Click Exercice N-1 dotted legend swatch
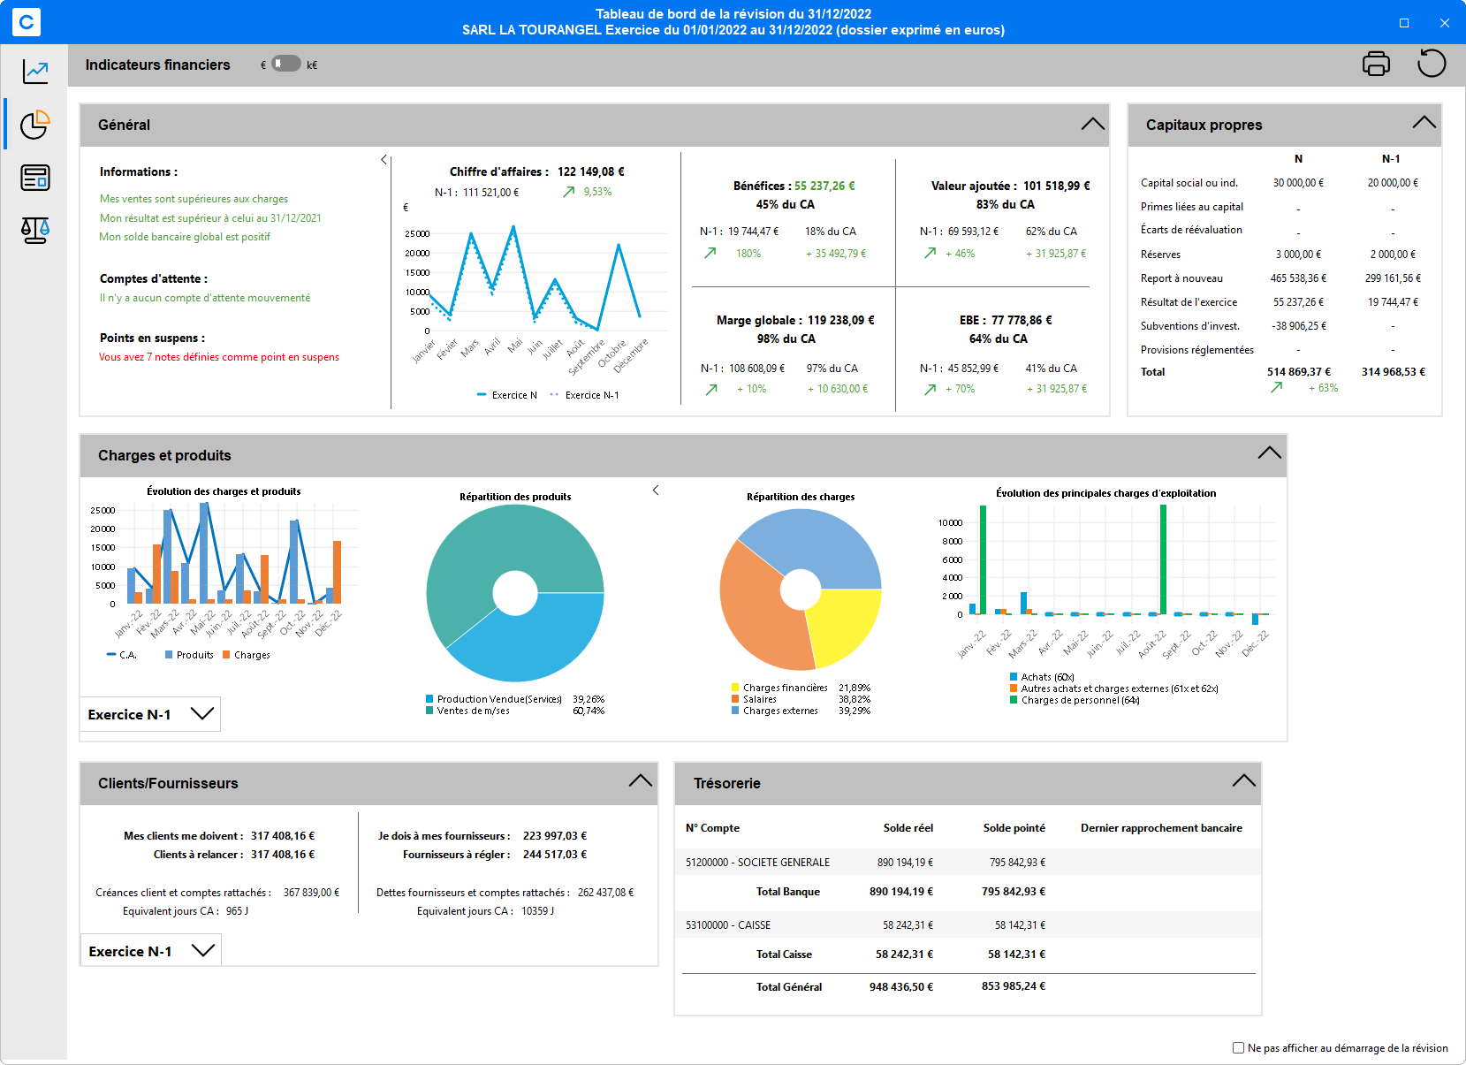 point(554,395)
